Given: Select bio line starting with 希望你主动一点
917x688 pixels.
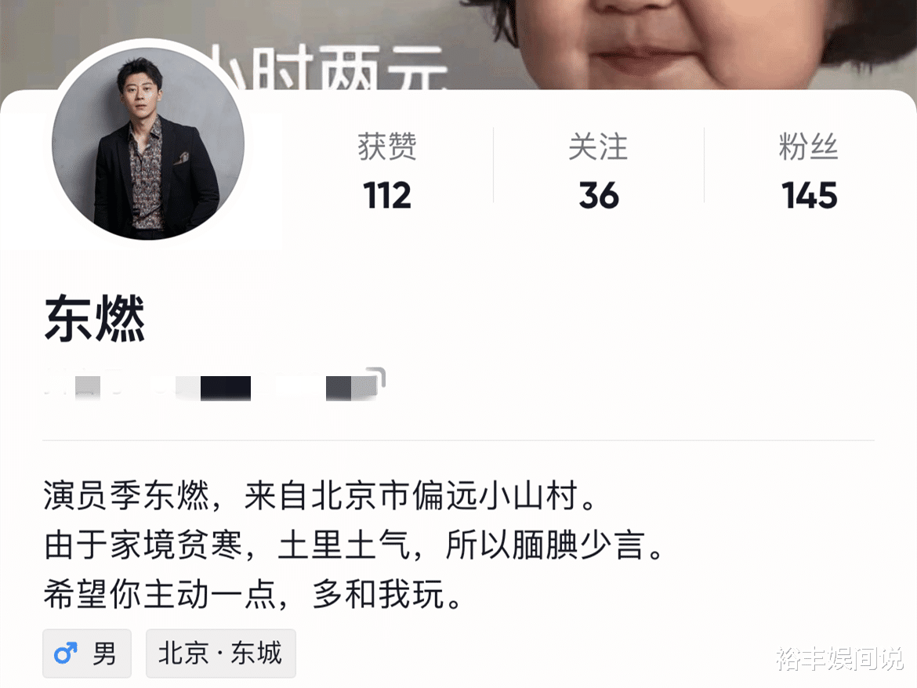Looking at the screenshot, I should click(252, 595).
